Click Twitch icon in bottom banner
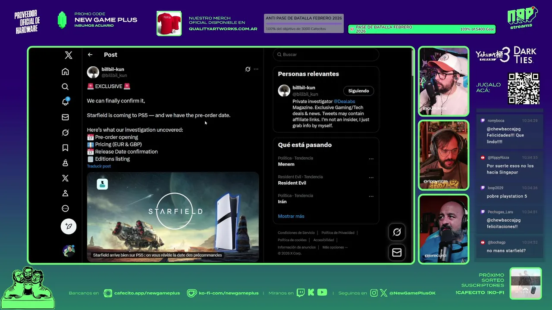The image size is (552, 310). [300, 293]
